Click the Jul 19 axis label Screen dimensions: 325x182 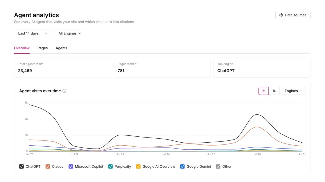click(75, 154)
